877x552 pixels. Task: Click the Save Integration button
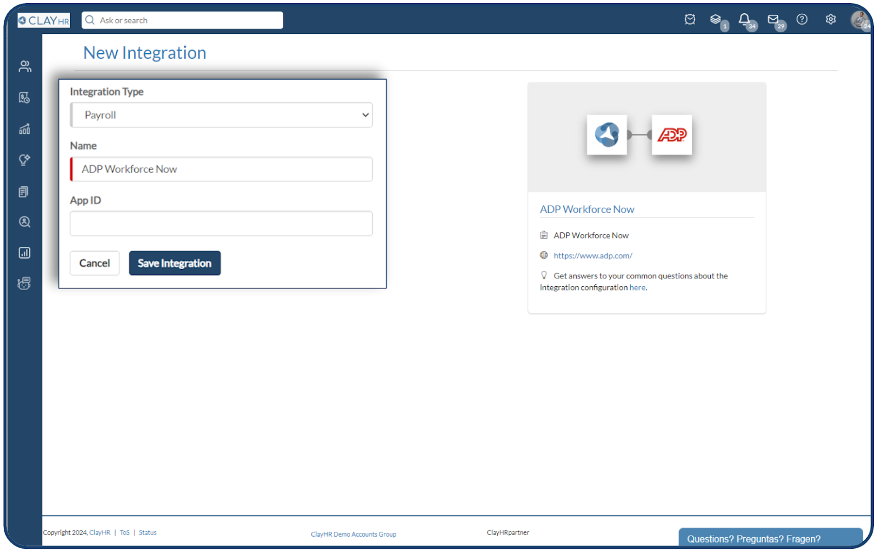tap(175, 263)
